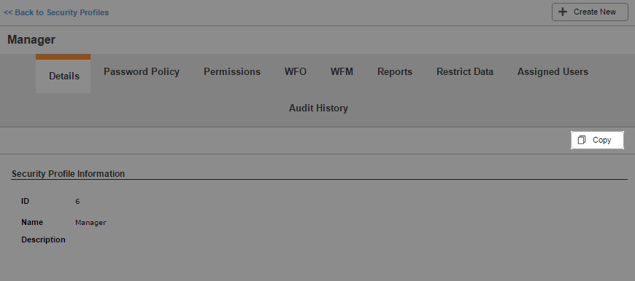This screenshot has height=281, width=635.
Task: Click the Description field label
Action: [43, 240]
